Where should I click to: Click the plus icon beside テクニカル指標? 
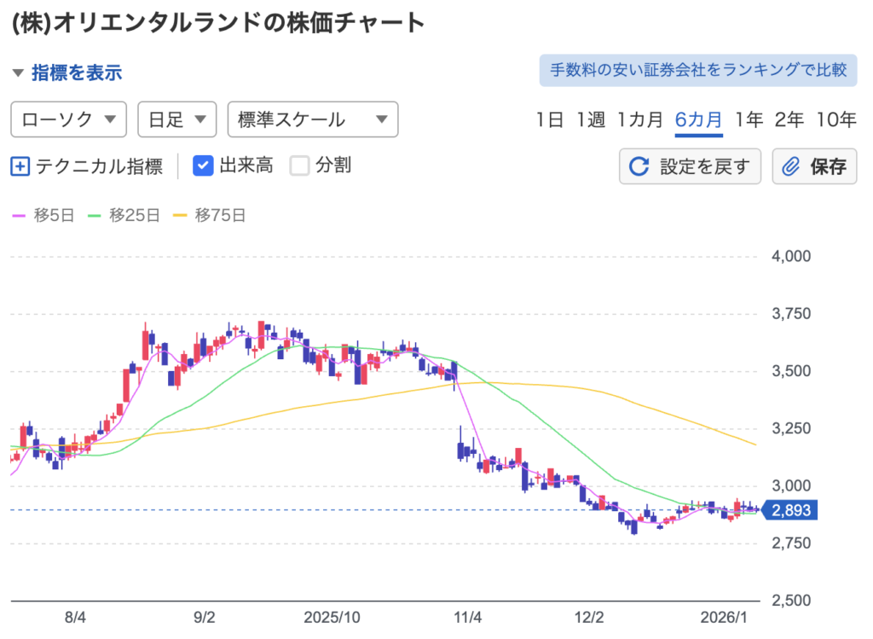click(x=20, y=166)
